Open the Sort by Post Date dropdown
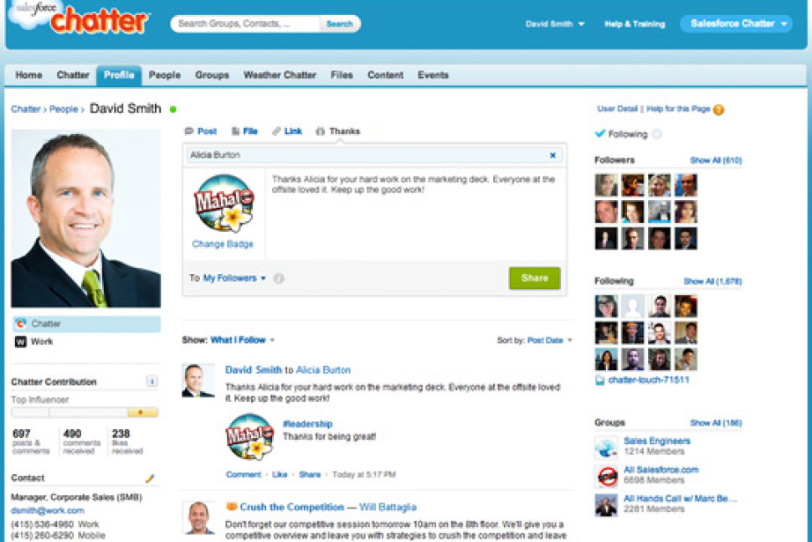This screenshot has height=542, width=812. [x=549, y=340]
